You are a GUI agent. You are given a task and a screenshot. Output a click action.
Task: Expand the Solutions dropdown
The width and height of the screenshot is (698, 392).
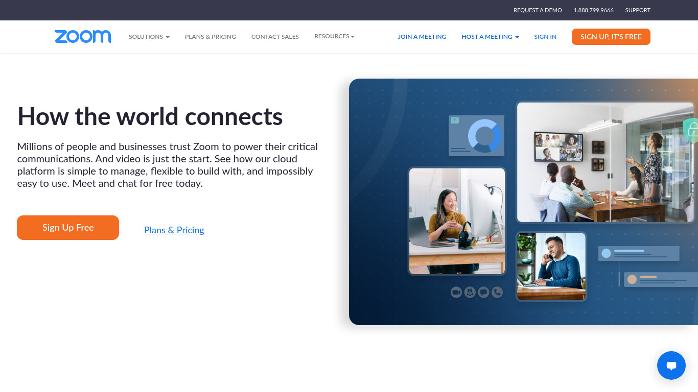[149, 37]
